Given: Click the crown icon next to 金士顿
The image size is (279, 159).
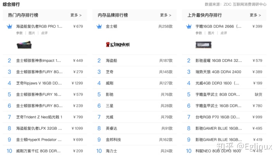Looking at the screenshot, I should [x=99, y=26].
